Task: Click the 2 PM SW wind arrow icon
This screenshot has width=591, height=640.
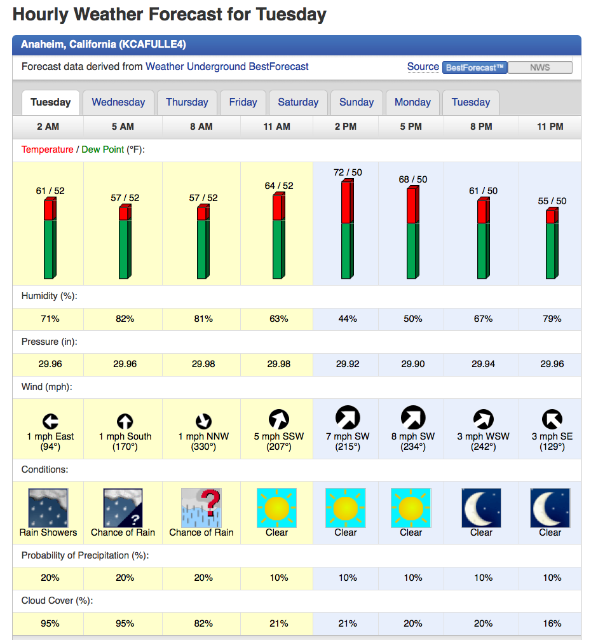Action: [x=347, y=418]
